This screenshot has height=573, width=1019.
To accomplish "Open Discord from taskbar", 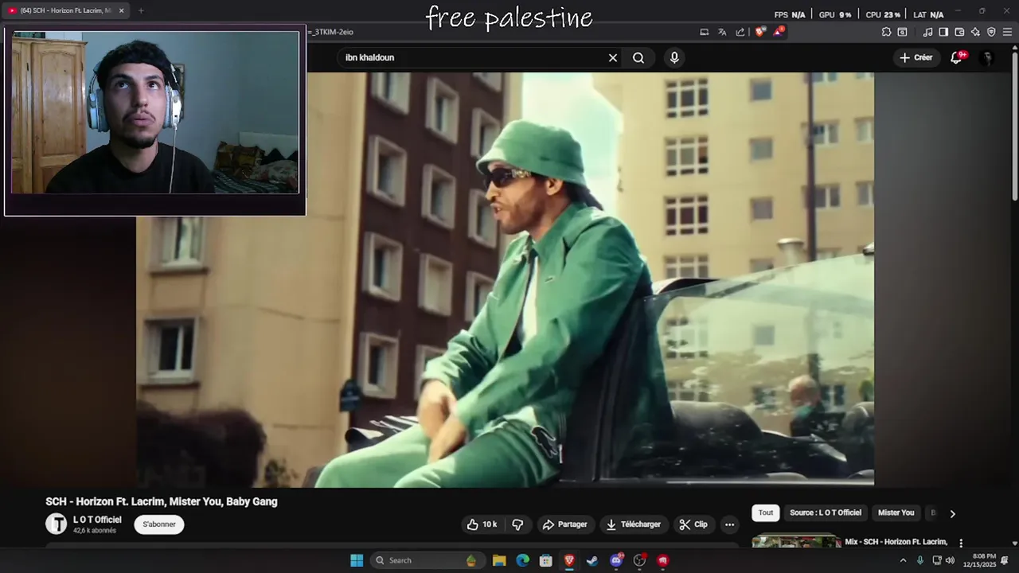I will click(x=616, y=560).
